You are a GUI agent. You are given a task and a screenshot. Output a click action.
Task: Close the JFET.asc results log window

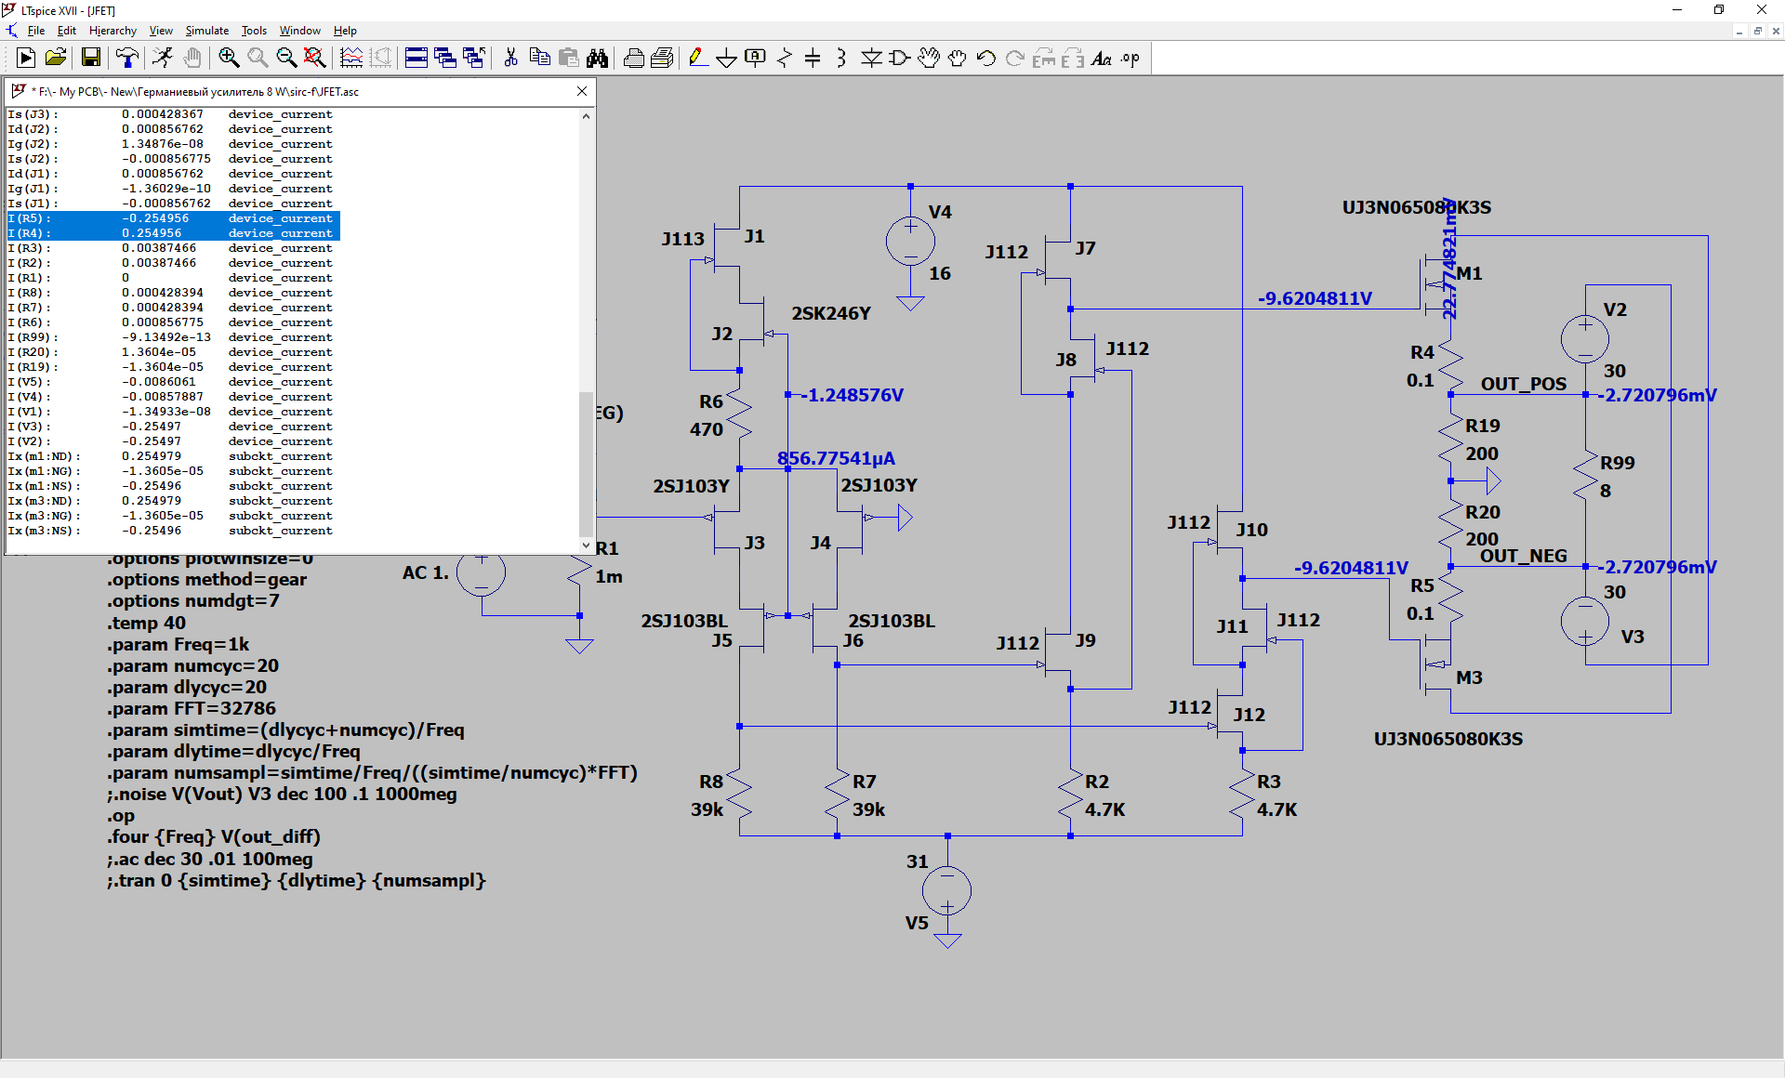[582, 91]
